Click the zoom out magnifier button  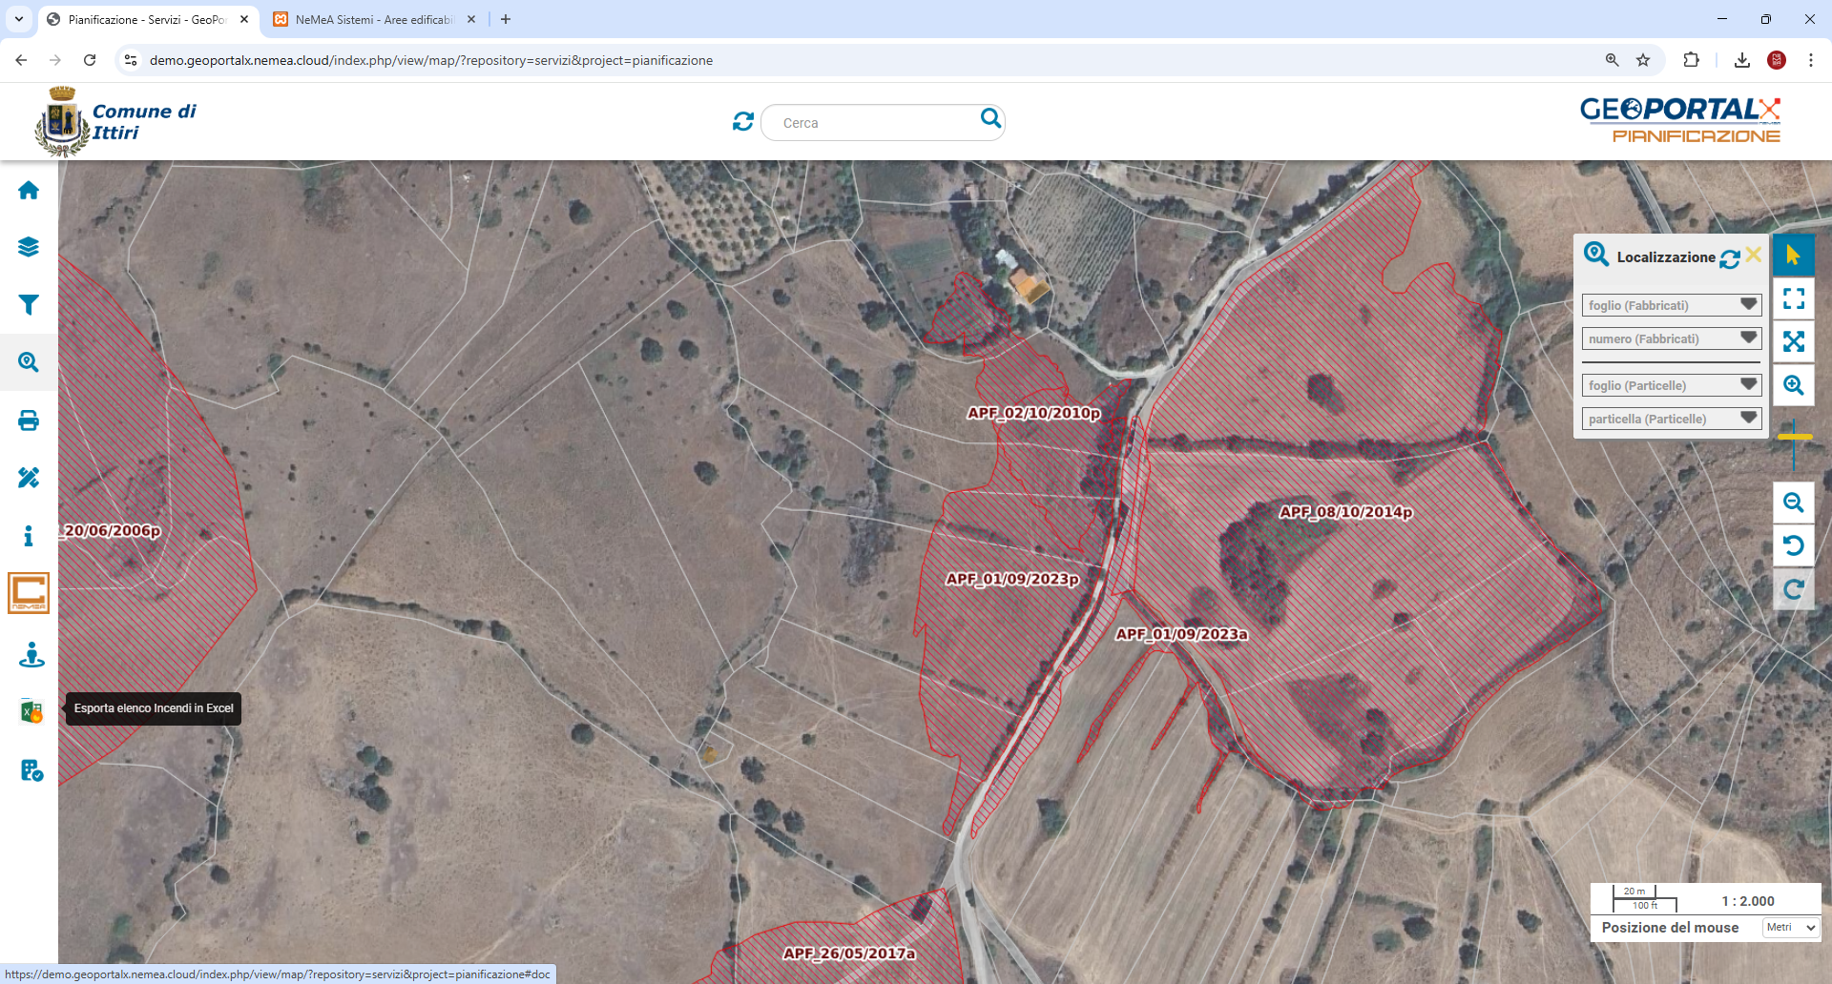coord(1794,502)
